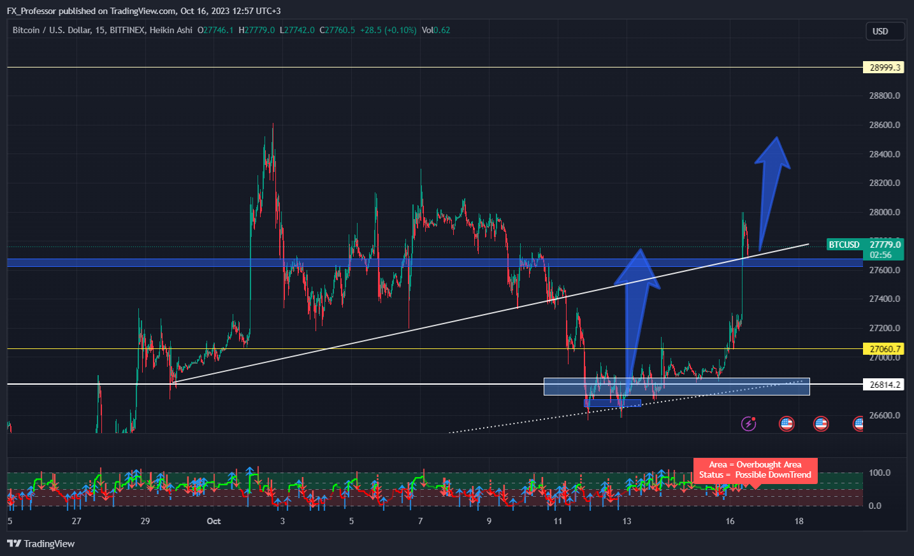Click the +28.5 (+0.10%) change value
Image resolution: width=914 pixels, height=556 pixels.
click(388, 30)
